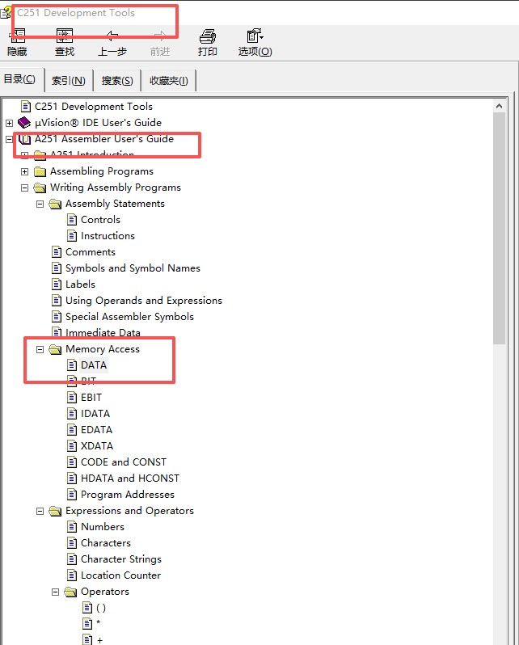519x645 pixels.
Task: Open the + operator topic
Action: pos(99,640)
